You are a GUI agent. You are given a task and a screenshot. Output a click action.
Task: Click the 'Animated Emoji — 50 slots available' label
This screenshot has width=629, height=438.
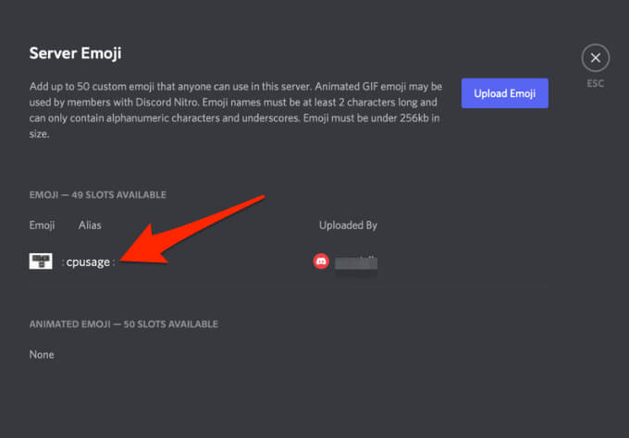click(x=123, y=324)
